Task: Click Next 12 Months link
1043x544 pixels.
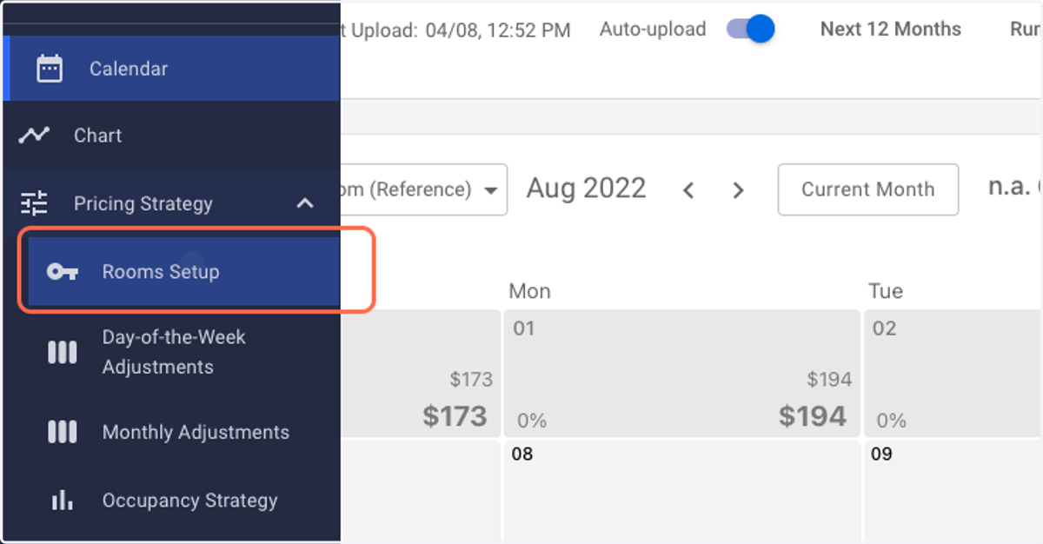Action: pos(891,30)
